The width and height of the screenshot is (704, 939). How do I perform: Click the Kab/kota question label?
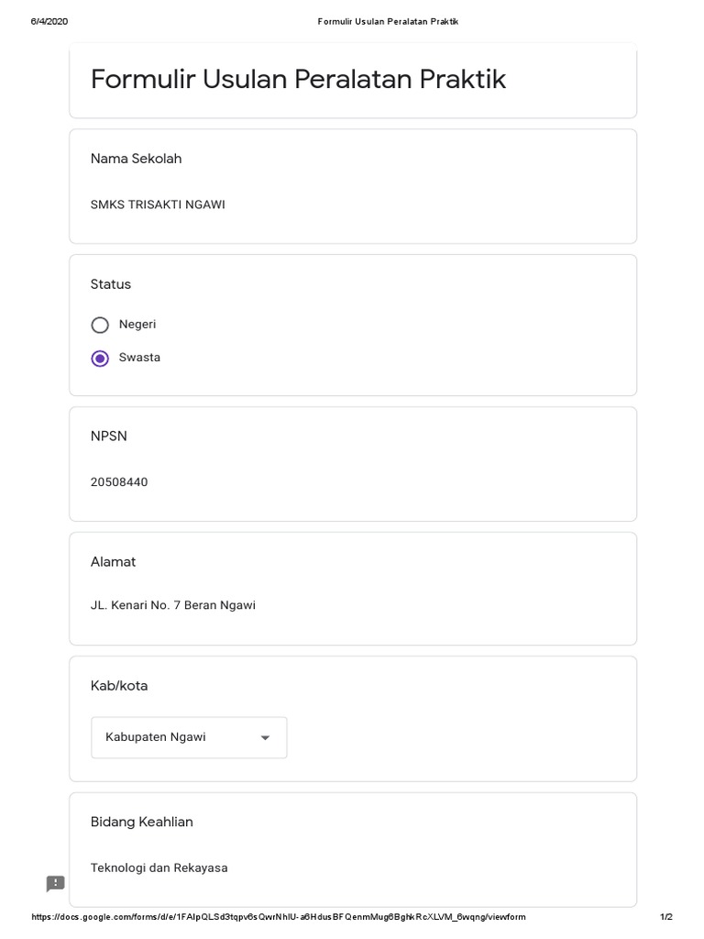pos(119,686)
